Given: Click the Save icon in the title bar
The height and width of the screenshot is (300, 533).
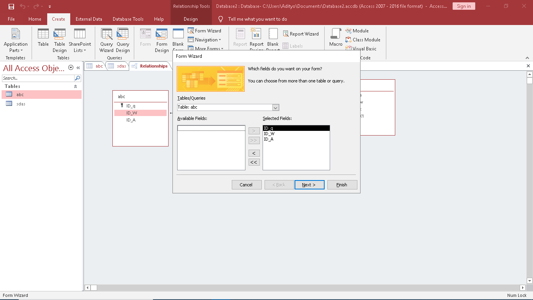Looking at the screenshot, I should tap(11, 6).
